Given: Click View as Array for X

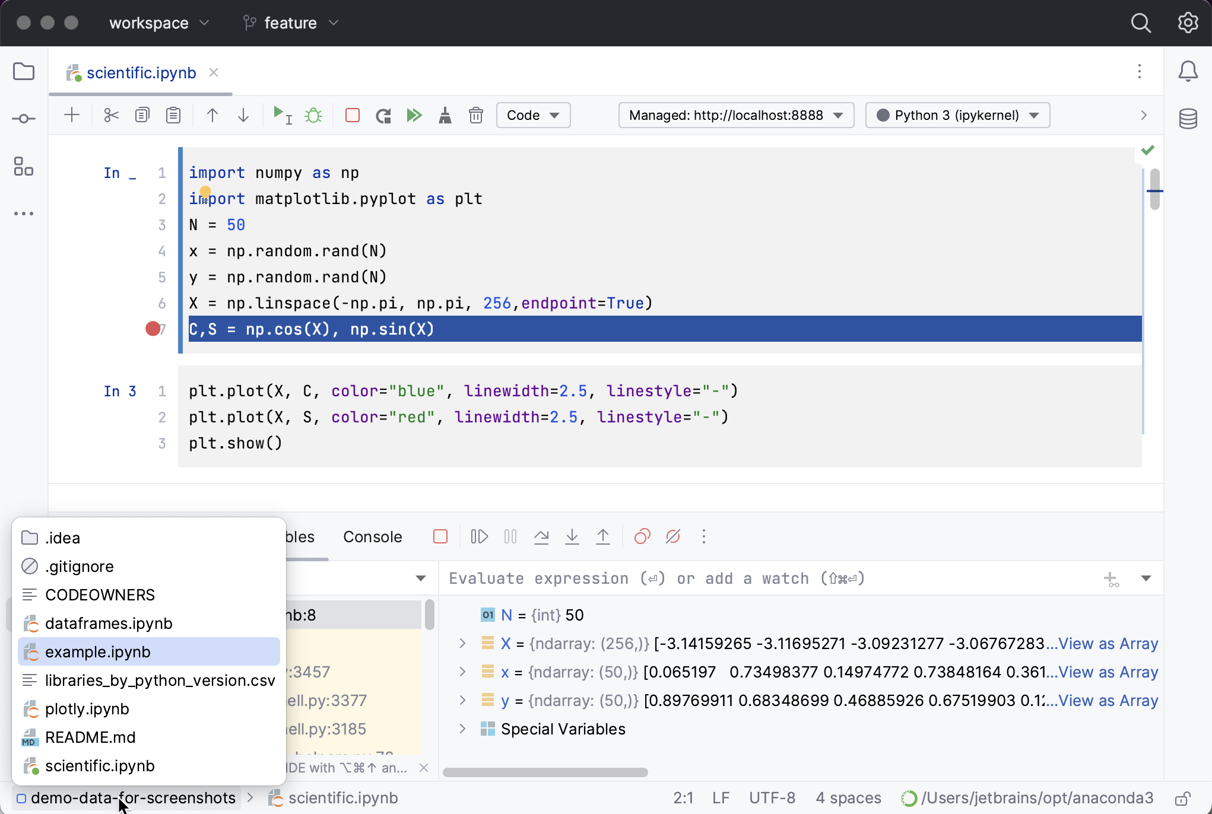Looking at the screenshot, I should pos(1108,643).
